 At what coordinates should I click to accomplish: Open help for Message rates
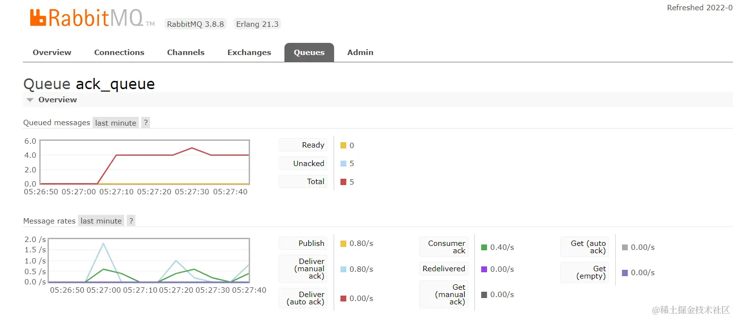pyautogui.click(x=131, y=221)
